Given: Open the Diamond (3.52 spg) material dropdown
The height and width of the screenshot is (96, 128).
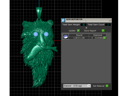Looking at the screenshot, I should (89, 86).
